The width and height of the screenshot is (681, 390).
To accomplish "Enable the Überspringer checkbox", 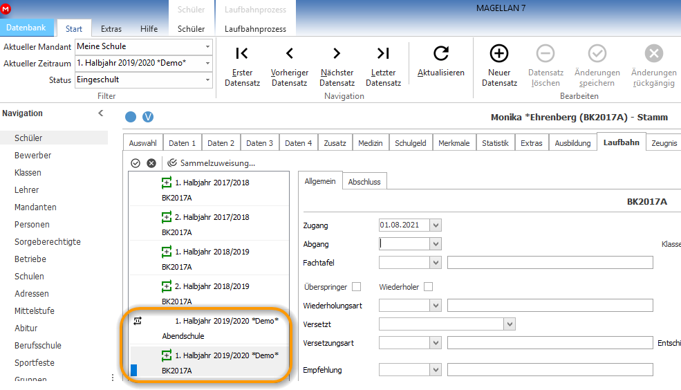I will click(357, 287).
